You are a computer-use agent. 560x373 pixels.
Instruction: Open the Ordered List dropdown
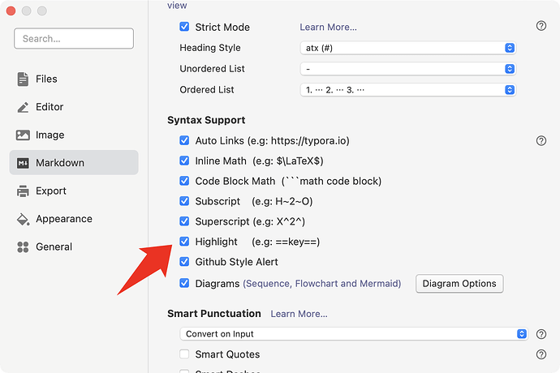(408, 90)
